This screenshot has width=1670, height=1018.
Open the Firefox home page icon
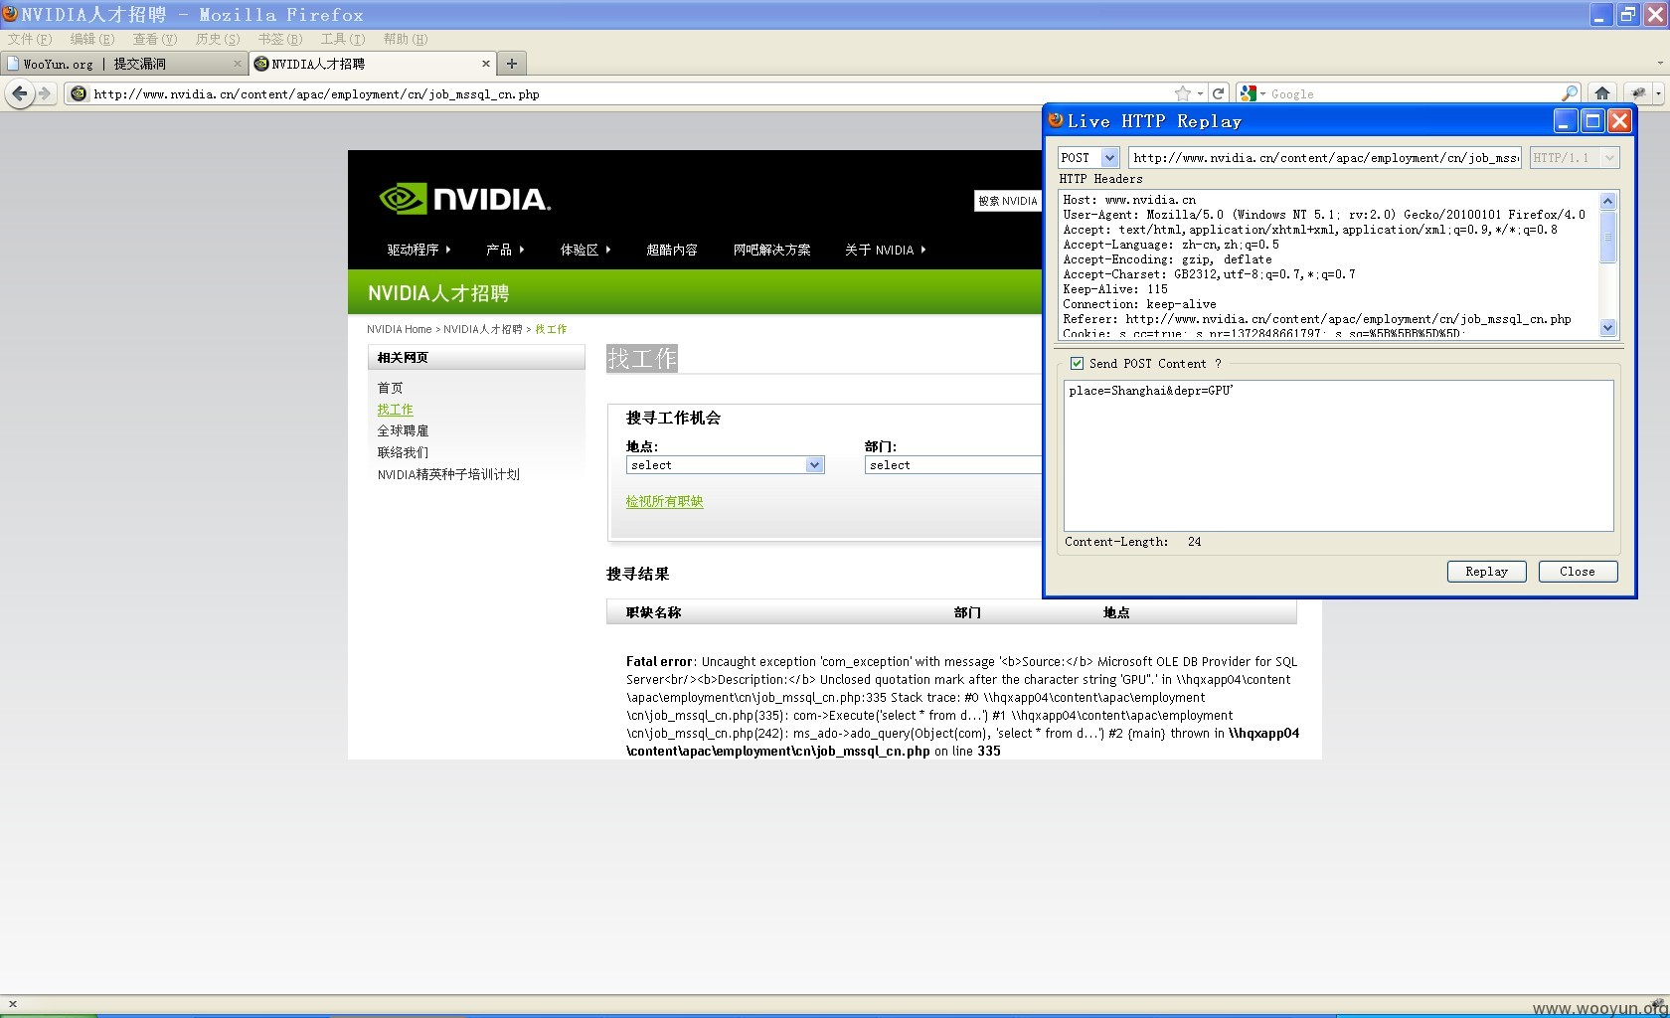click(x=1601, y=93)
